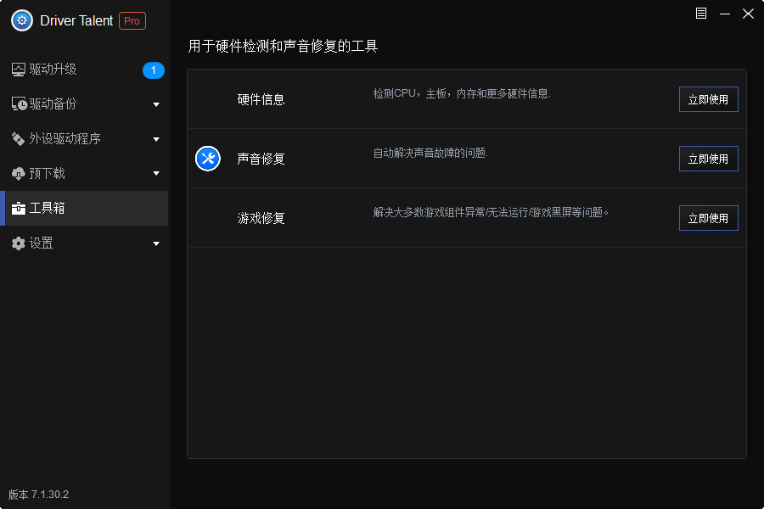Click the 外设驱动程序 USB plug icon
The height and width of the screenshot is (509, 764).
[x=19, y=139]
